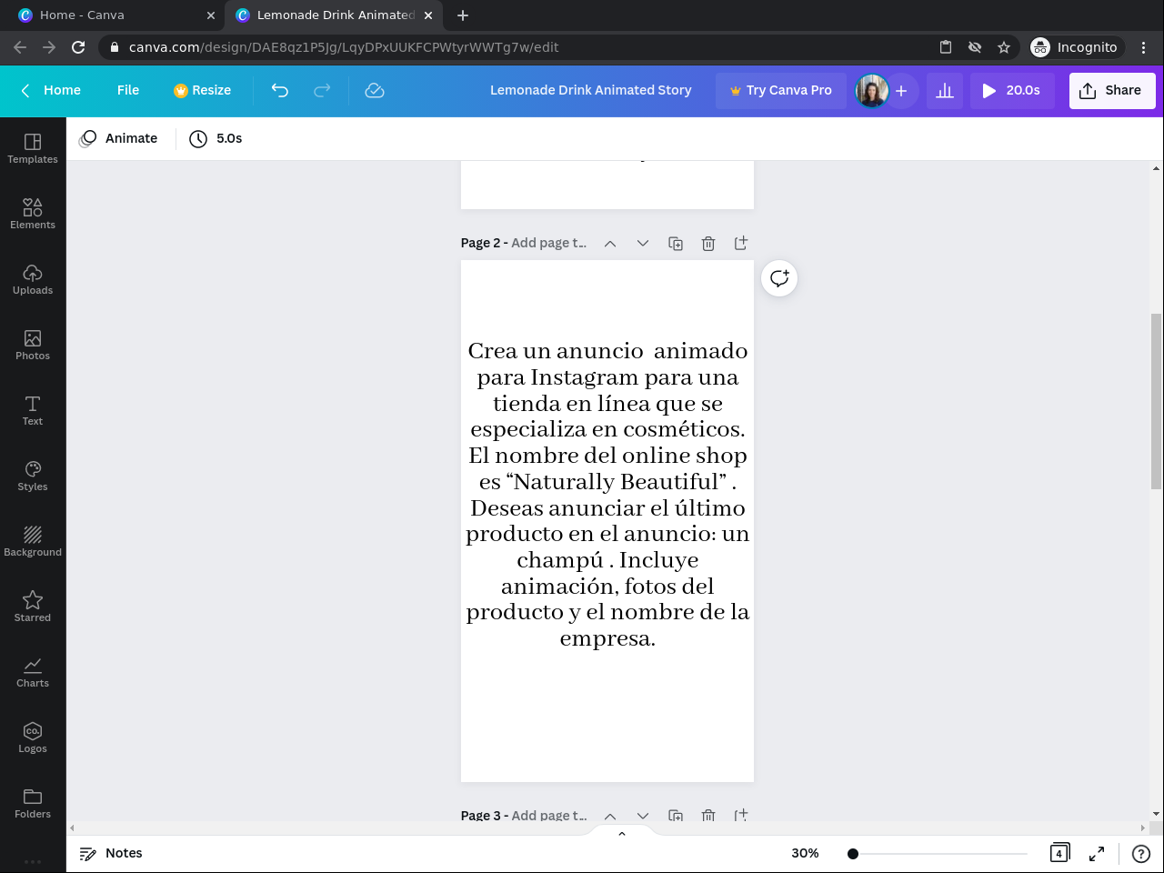The width and height of the screenshot is (1164, 873).
Task: Open Animate options
Action: click(118, 138)
